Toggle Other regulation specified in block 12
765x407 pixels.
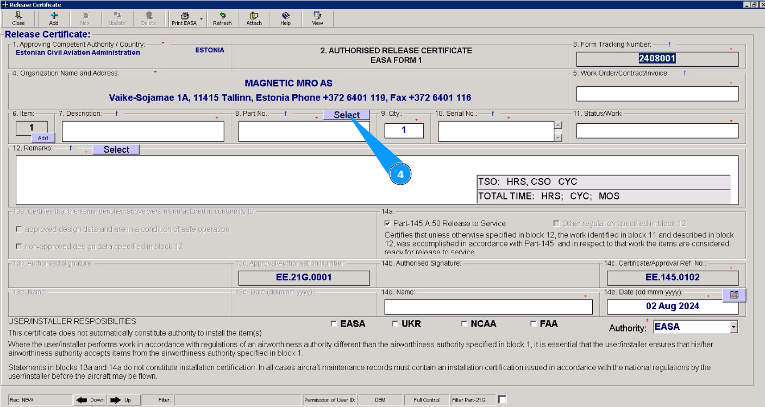pyautogui.click(x=556, y=223)
